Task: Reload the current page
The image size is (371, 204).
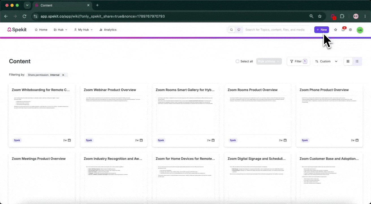Action: (x=24, y=16)
